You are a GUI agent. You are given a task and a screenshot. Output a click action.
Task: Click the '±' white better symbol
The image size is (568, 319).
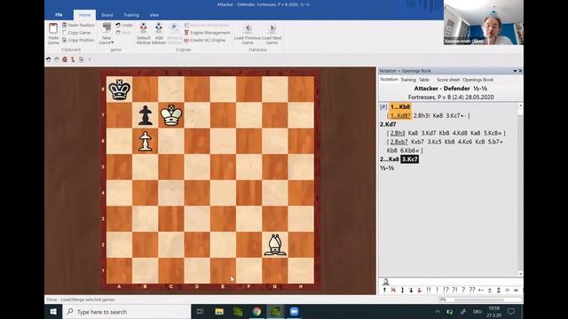pyautogui.click(x=490, y=290)
